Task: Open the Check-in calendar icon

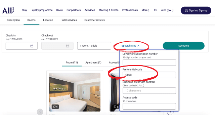Action: click(32, 46)
